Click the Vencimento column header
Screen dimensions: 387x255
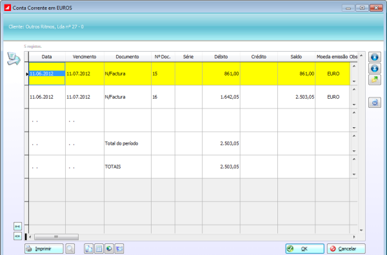click(84, 57)
